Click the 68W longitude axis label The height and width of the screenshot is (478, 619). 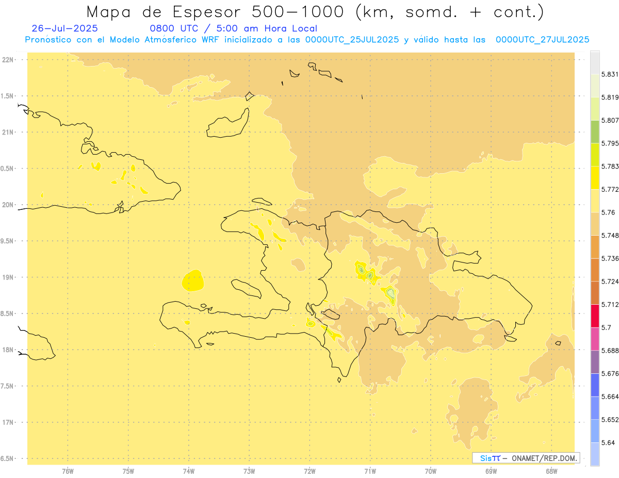tap(551, 471)
